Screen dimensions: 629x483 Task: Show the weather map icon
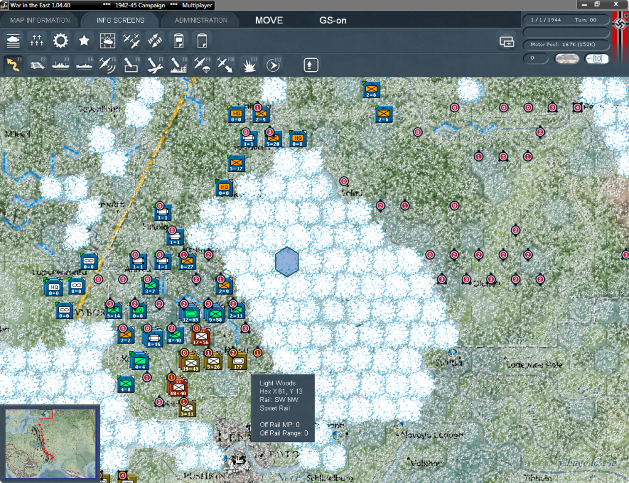[107, 41]
